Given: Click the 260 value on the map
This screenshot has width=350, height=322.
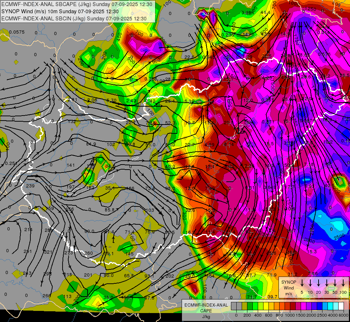Looking at the screenshot, I should (x=89, y=253).
